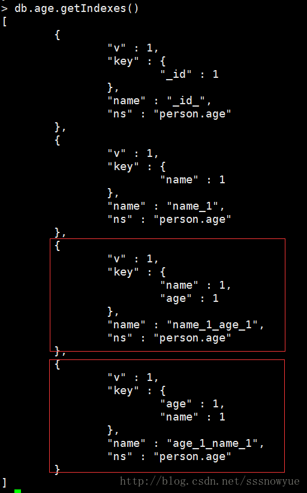
Task: Click the opening brace of first red-boxed index
Action: click(58, 246)
